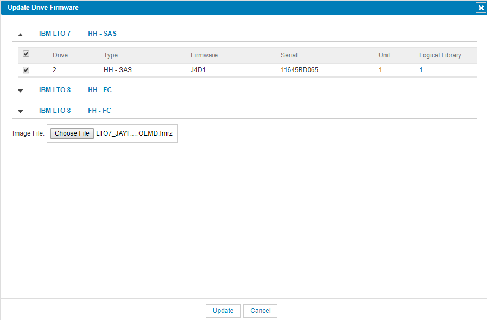Click the selected file name LTO7_JAYF....OEMD.fmrz
The image size is (487, 320).
tap(134, 133)
